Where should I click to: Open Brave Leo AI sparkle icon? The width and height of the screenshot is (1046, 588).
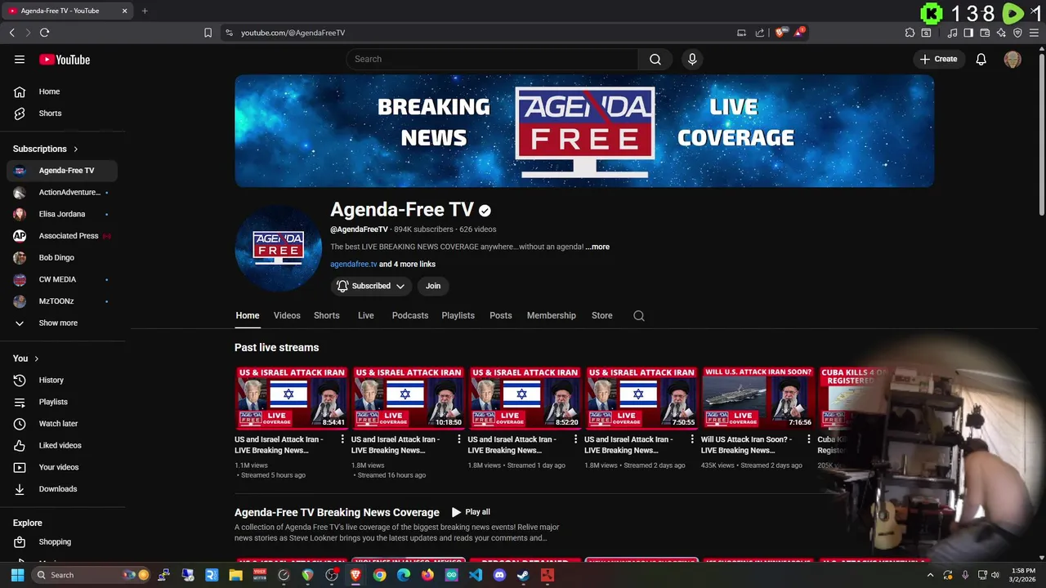[1001, 33]
